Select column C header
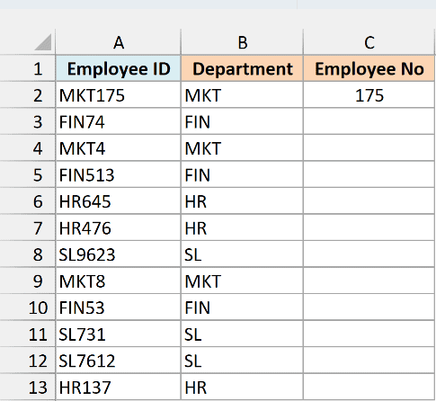The image size is (436, 401). pyautogui.click(x=369, y=42)
